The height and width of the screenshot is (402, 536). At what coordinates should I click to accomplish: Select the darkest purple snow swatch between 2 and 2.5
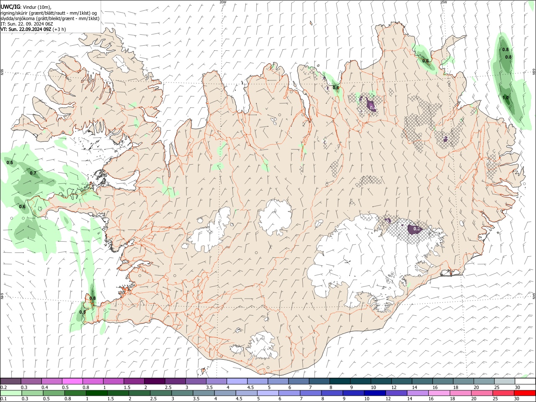pyautogui.click(x=155, y=381)
